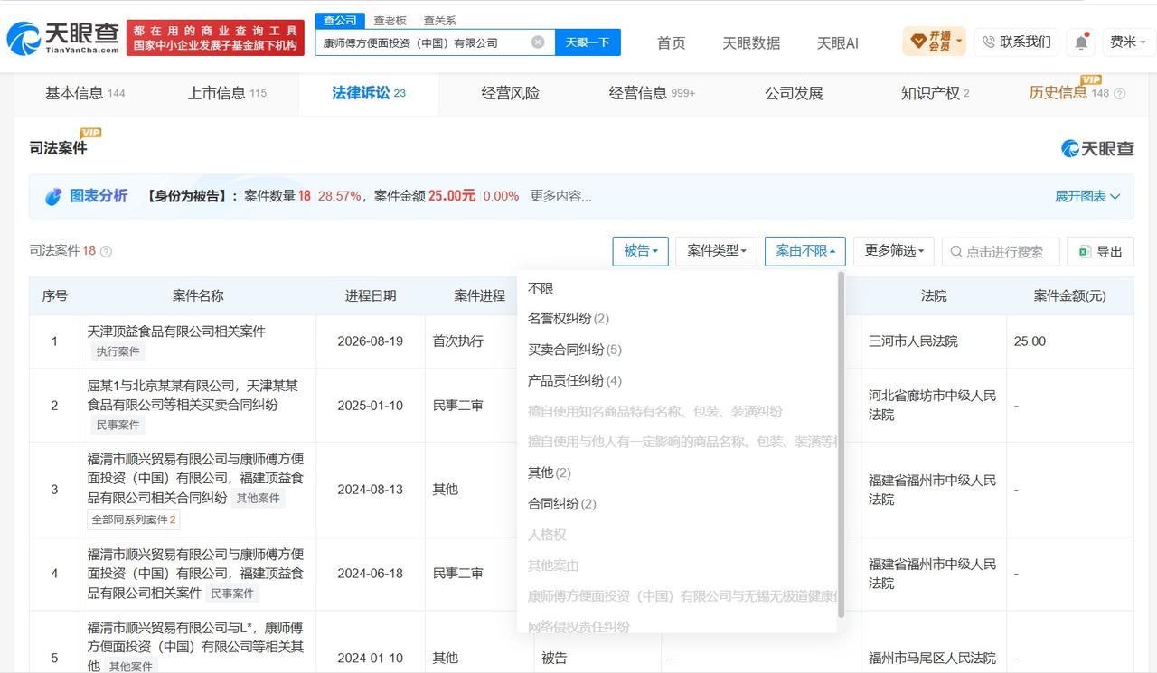Switch search mode to 查老板

390,20
